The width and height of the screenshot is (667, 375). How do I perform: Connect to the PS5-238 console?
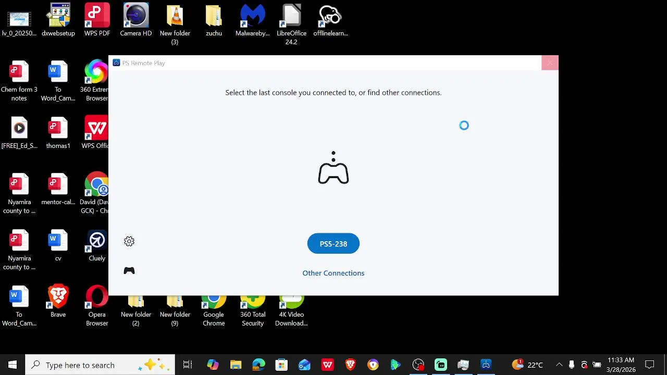(x=333, y=244)
